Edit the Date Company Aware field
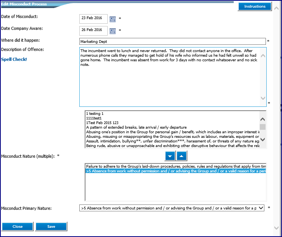The image size is (282, 237). tap(93, 31)
